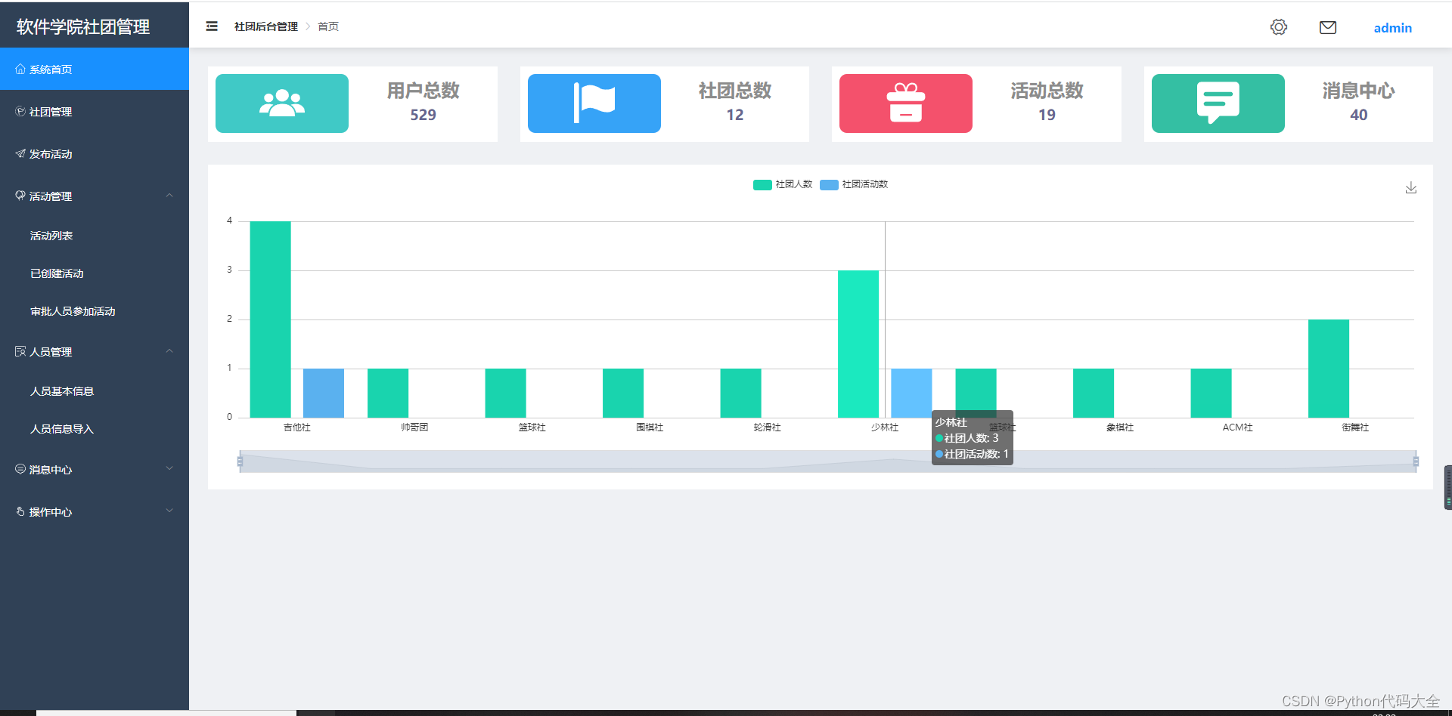Click the green message bubble icon
1452x716 pixels.
pyautogui.click(x=1218, y=103)
